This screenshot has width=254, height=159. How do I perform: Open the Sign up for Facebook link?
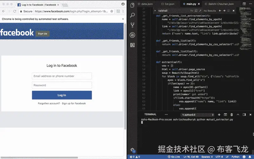[x=74, y=103]
